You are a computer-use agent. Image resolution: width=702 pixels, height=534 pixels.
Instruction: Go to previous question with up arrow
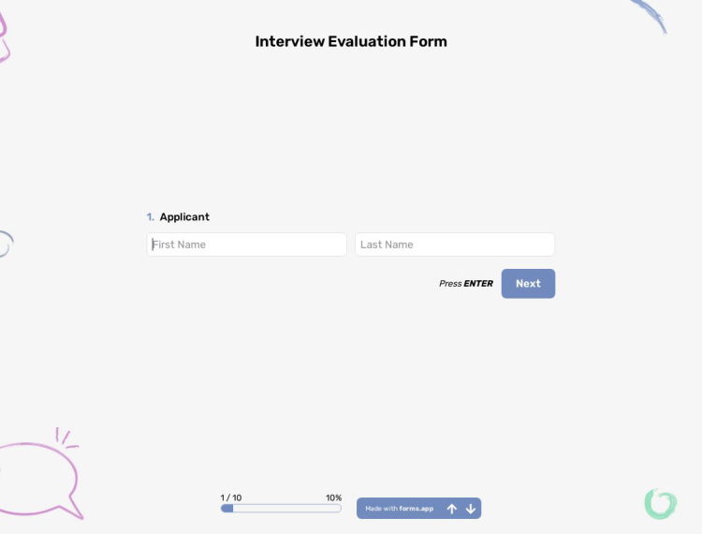pos(452,509)
